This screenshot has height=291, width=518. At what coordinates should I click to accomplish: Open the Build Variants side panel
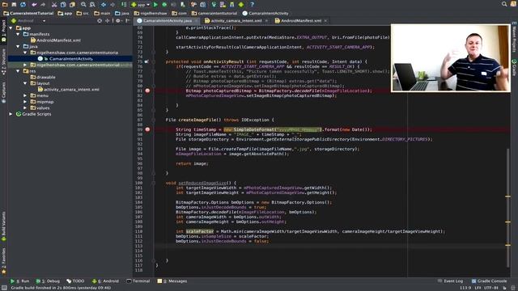click(3, 226)
